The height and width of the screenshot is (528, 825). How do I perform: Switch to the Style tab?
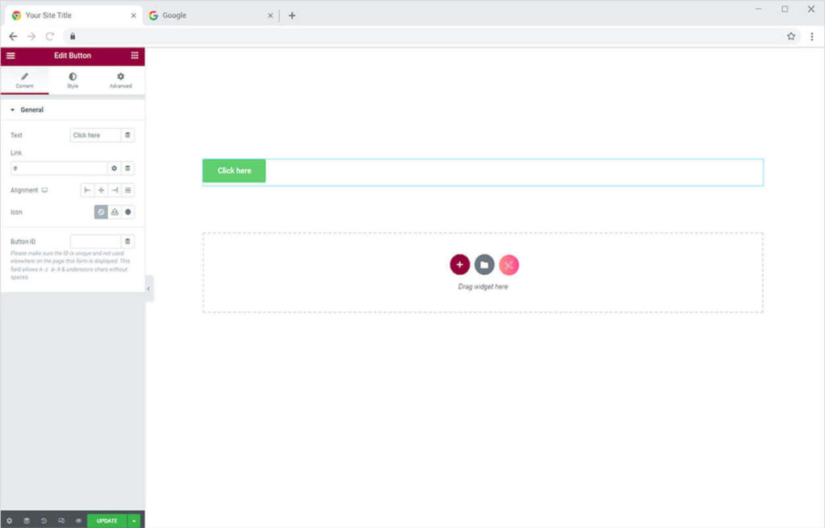pos(73,80)
